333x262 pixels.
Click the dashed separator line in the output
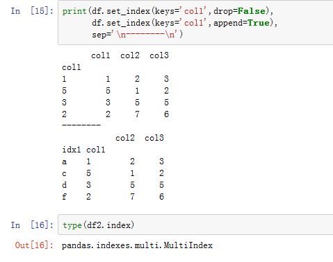(81, 125)
